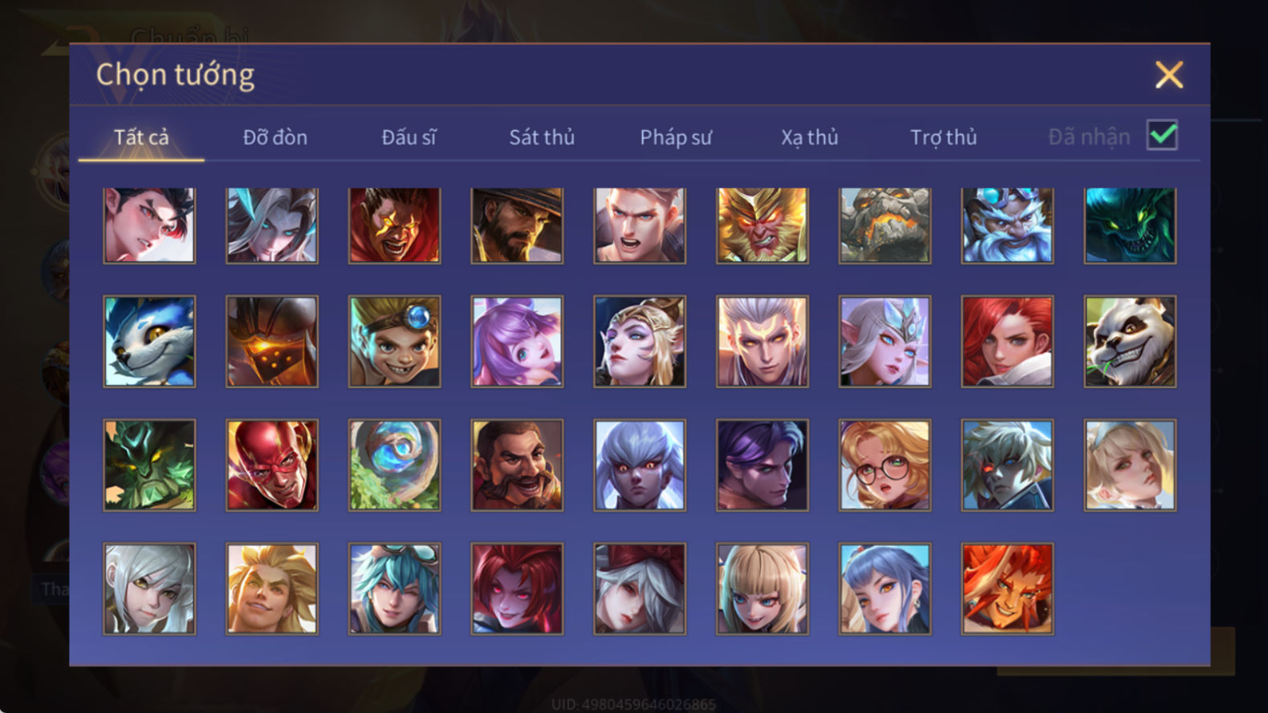The image size is (1268, 713).
Task: Choose the black-and-white panda hero portrait
Action: [1130, 342]
